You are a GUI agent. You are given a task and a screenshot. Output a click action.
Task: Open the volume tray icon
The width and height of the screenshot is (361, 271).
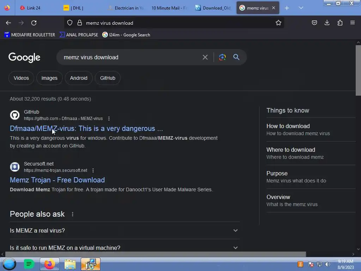pyautogui.click(x=328, y=264)
